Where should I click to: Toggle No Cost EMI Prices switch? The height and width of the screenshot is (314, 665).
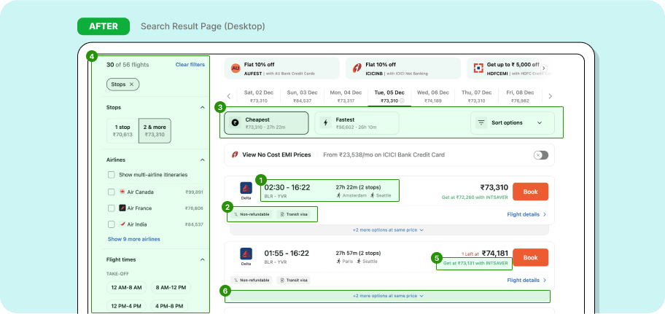click(x=540, y=155)
